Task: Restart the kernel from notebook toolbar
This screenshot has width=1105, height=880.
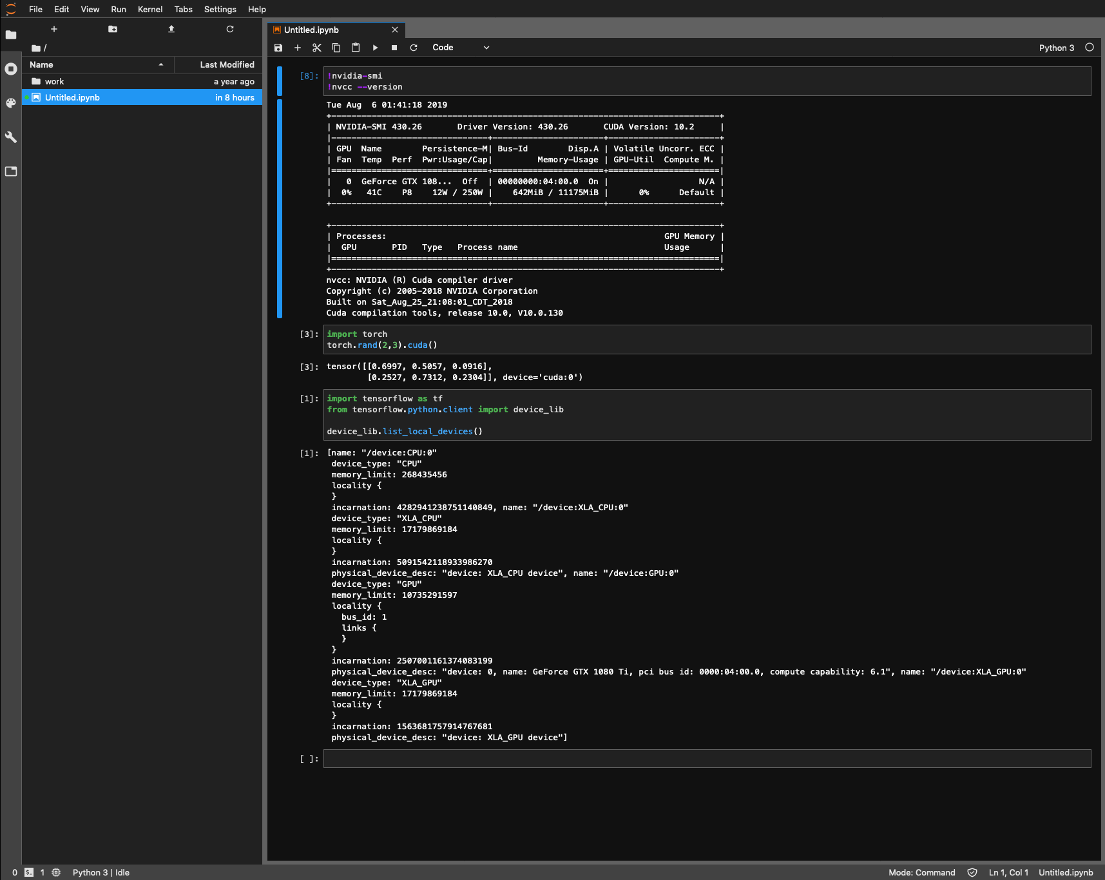Action: (414, 48)
